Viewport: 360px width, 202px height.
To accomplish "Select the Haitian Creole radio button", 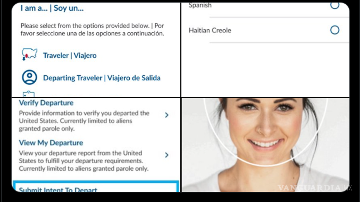I will [335, 30].
